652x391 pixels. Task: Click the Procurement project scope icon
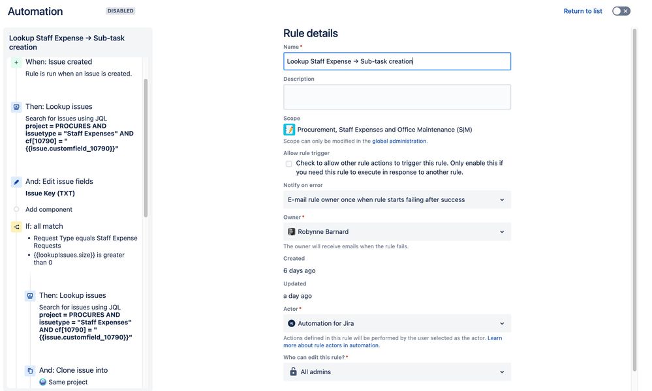[289, 130]
